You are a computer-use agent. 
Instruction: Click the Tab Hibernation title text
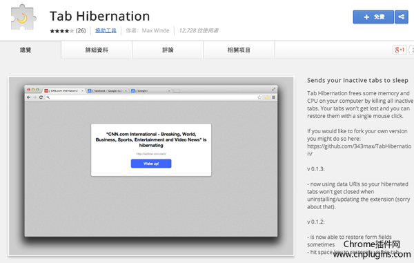pyautogui.click(x=99, y=16)
